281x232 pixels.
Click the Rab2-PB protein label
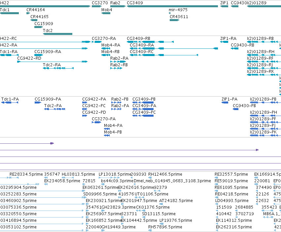pos(120,99)
